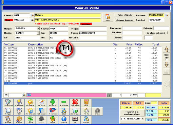173x125 pixels.
Task: Click the # série input field
Action: point(93,33)
